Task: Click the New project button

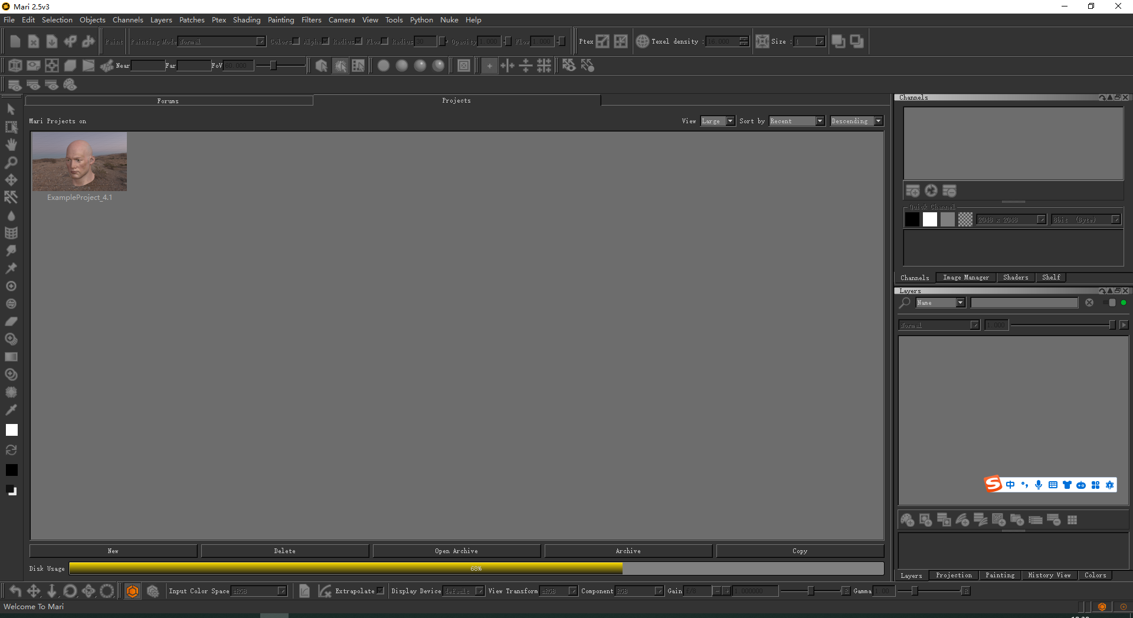Action: [113, 551]
